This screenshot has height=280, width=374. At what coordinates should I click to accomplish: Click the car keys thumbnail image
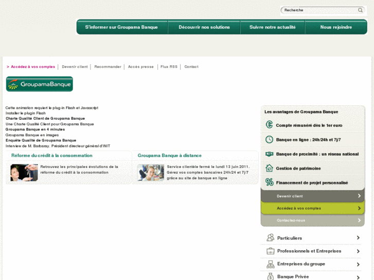tap(24, 173)
